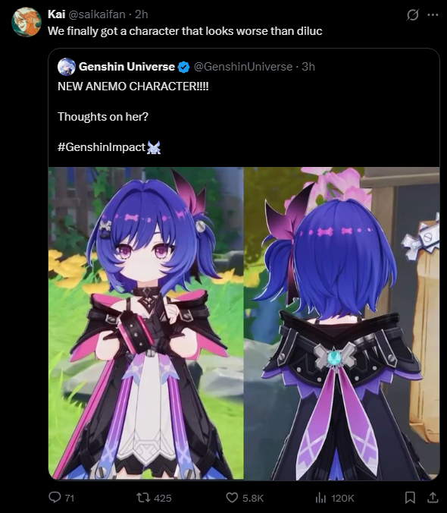The height and width of the screenshot is (513, 447).
Task: Open the quoted tweet text 'Thoughts on her?'
Action: (103, 117)
